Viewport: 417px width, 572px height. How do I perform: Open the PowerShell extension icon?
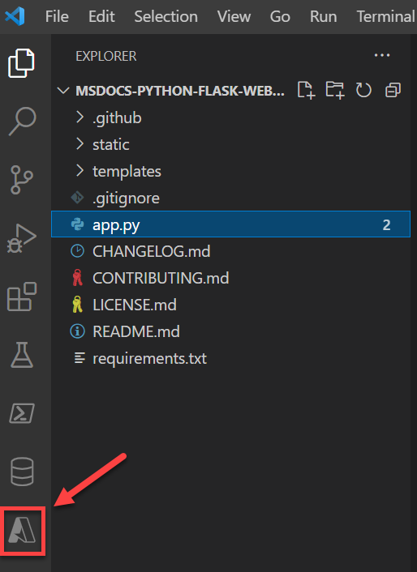coord(22,413)
